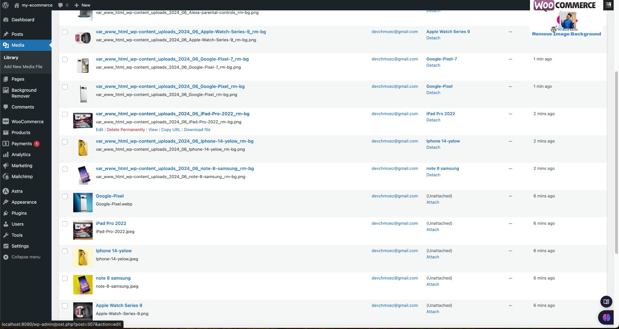Check the Apple-Watch-Series-9_rm-bg row checkbox
This screenshot has height=329, width=619.
(65, 32)
